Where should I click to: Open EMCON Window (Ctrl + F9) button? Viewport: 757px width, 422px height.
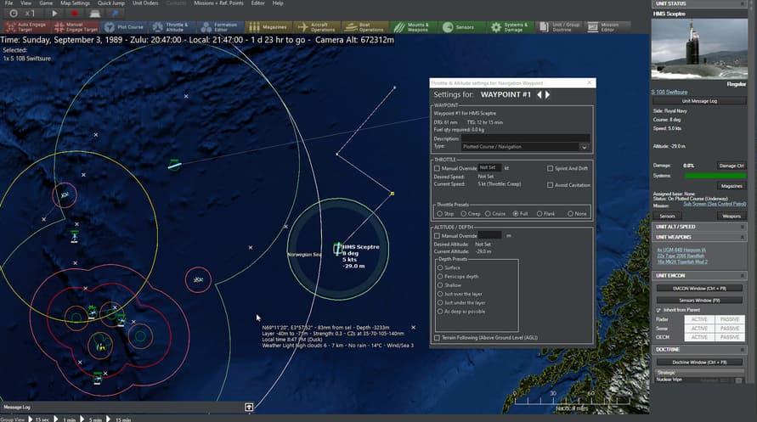pyautogui.click(x=699, y=289)
